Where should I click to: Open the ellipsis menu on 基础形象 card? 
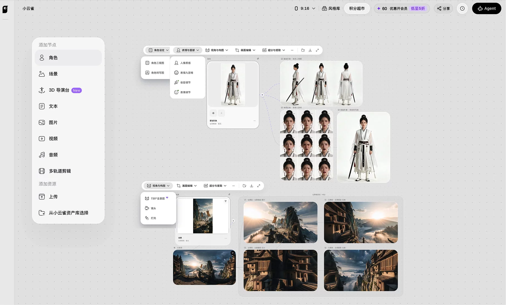[x=255, y=121]
